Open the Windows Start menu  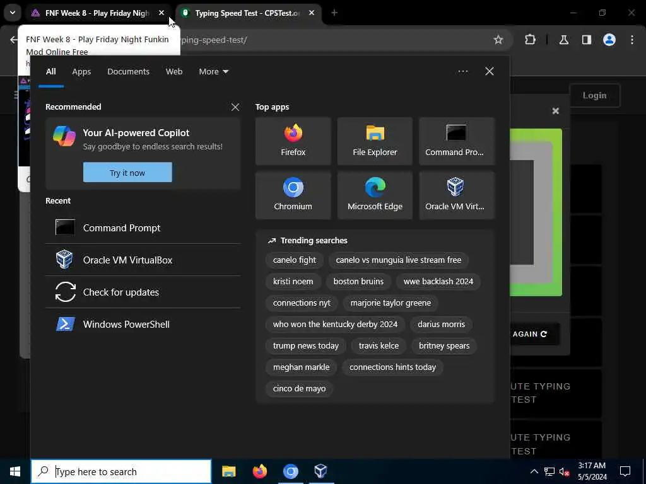point(15,471)
